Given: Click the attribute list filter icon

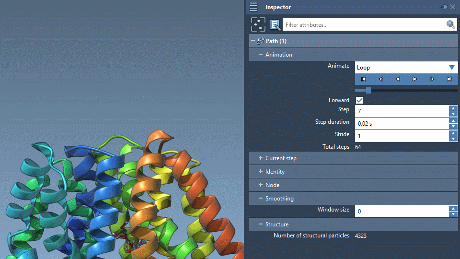Looking at the screenshot, I should 275,24.
